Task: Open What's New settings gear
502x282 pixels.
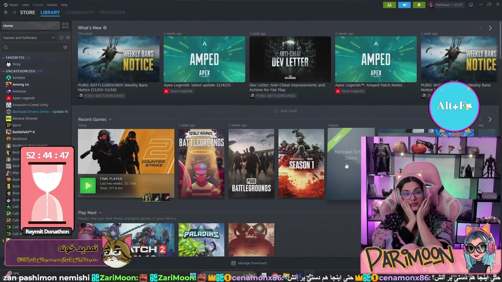Action: (x=105, y=28)
